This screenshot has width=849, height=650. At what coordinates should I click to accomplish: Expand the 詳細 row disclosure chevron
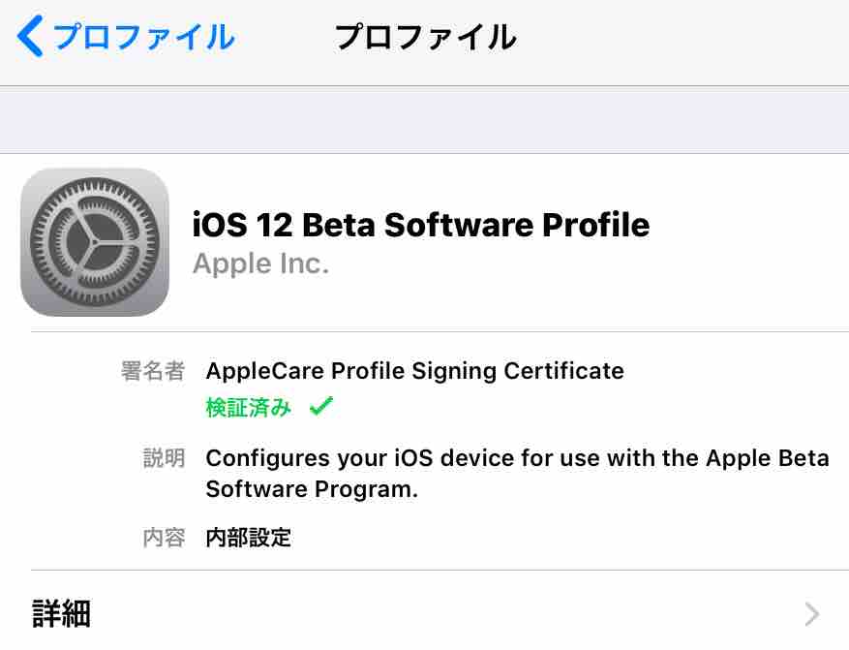(811, 613)
